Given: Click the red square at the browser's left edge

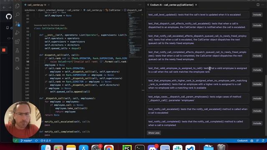Looking at the screenshot, I should coord(4,50).
